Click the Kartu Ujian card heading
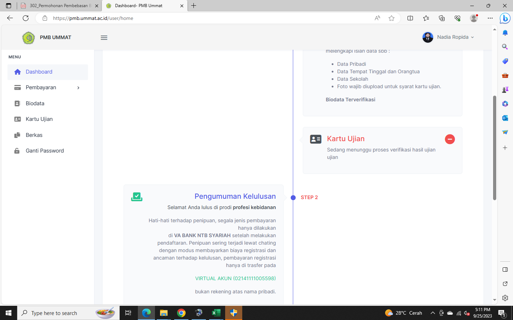 (x=346, y=139)
